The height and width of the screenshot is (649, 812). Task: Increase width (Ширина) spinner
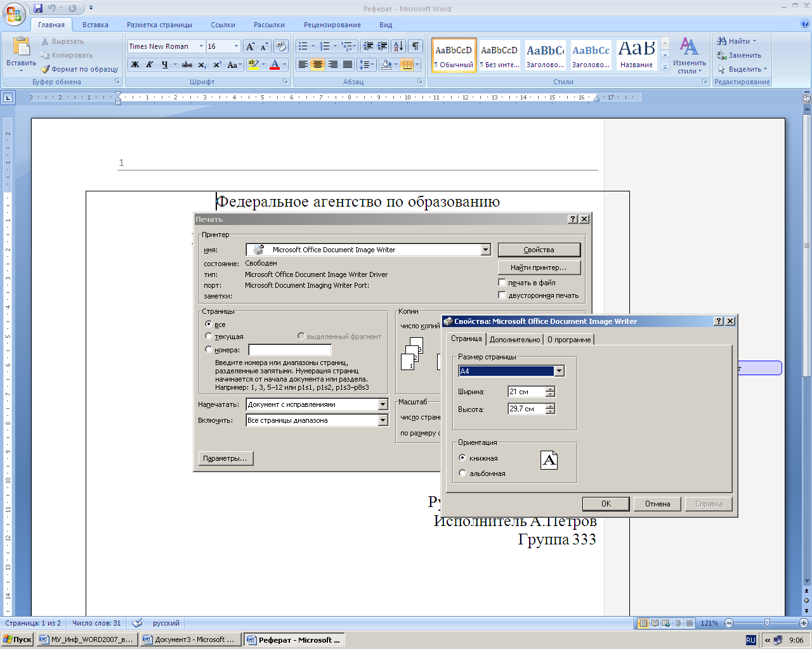point(551,389)
